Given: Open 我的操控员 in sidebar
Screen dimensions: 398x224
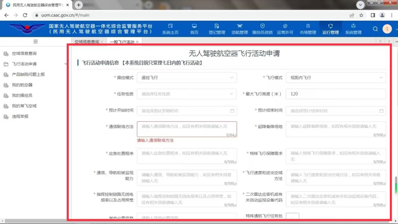Looking at the screenshot, I should click(22, 95).
